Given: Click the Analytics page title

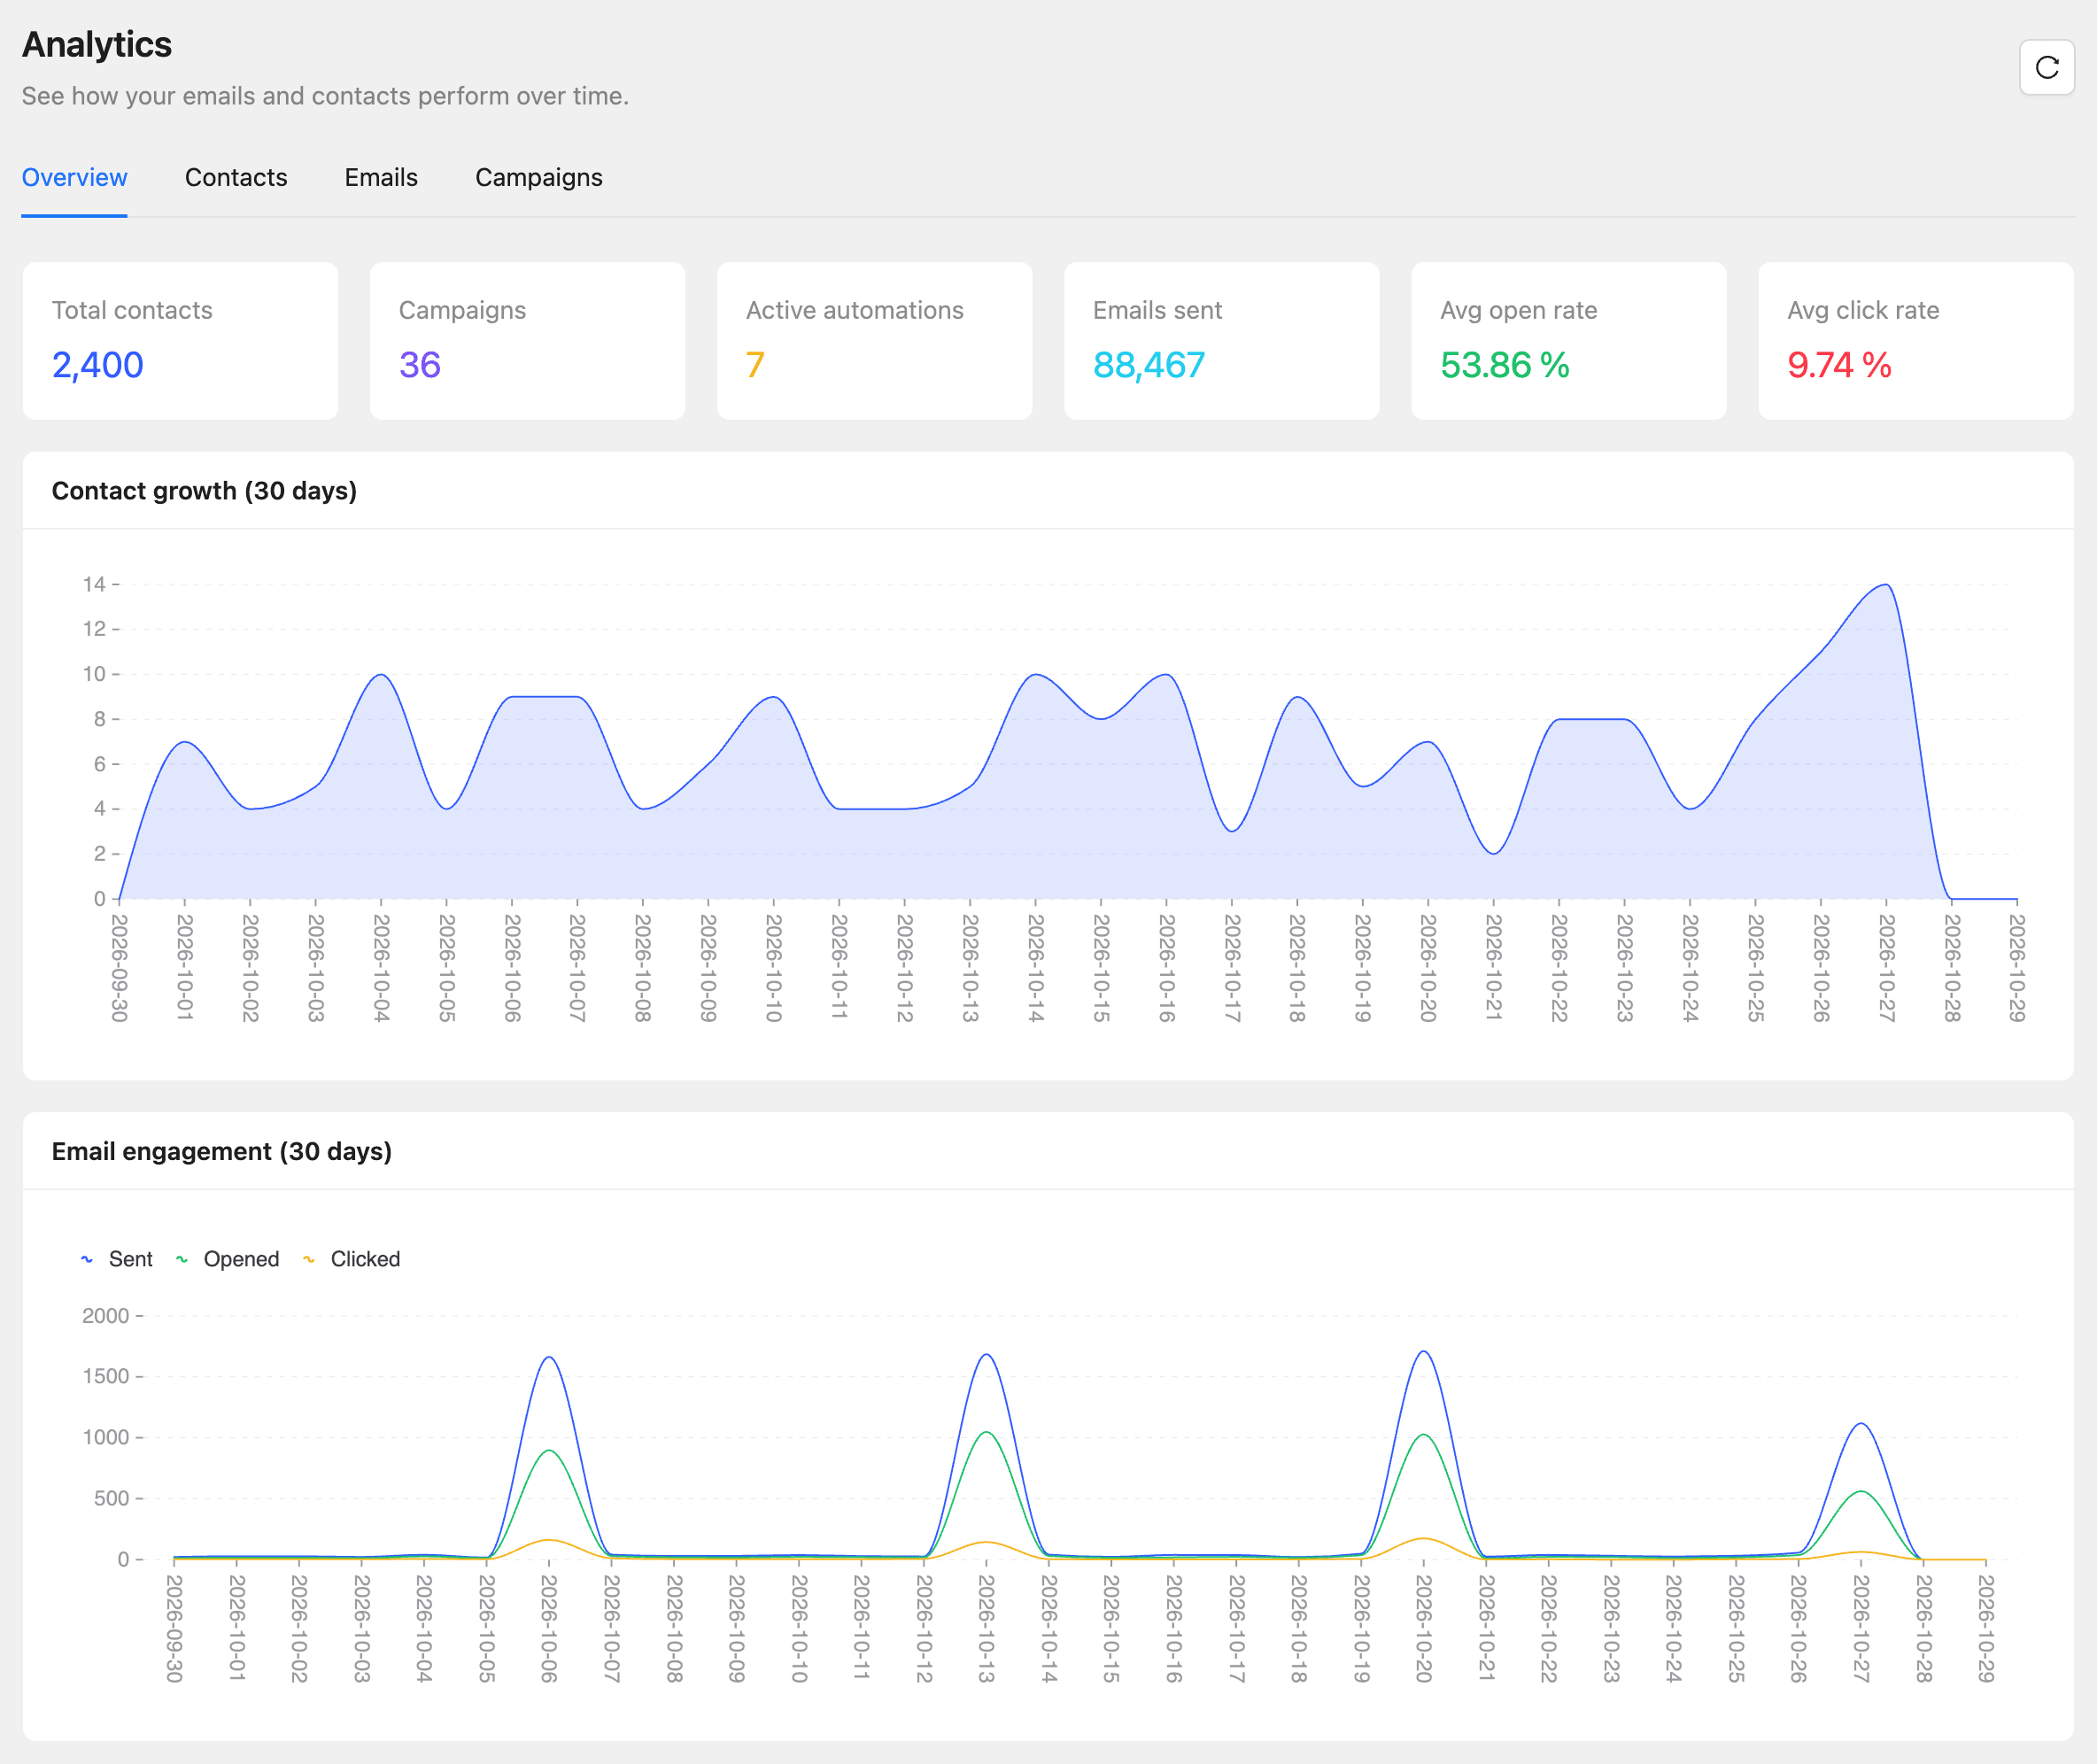Looking at the screenshot, I should 97,45.
